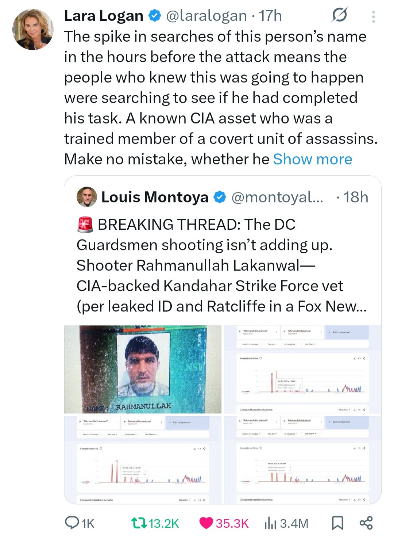
Task: Click Louis Montoya's verified badge
Action: 219,197
